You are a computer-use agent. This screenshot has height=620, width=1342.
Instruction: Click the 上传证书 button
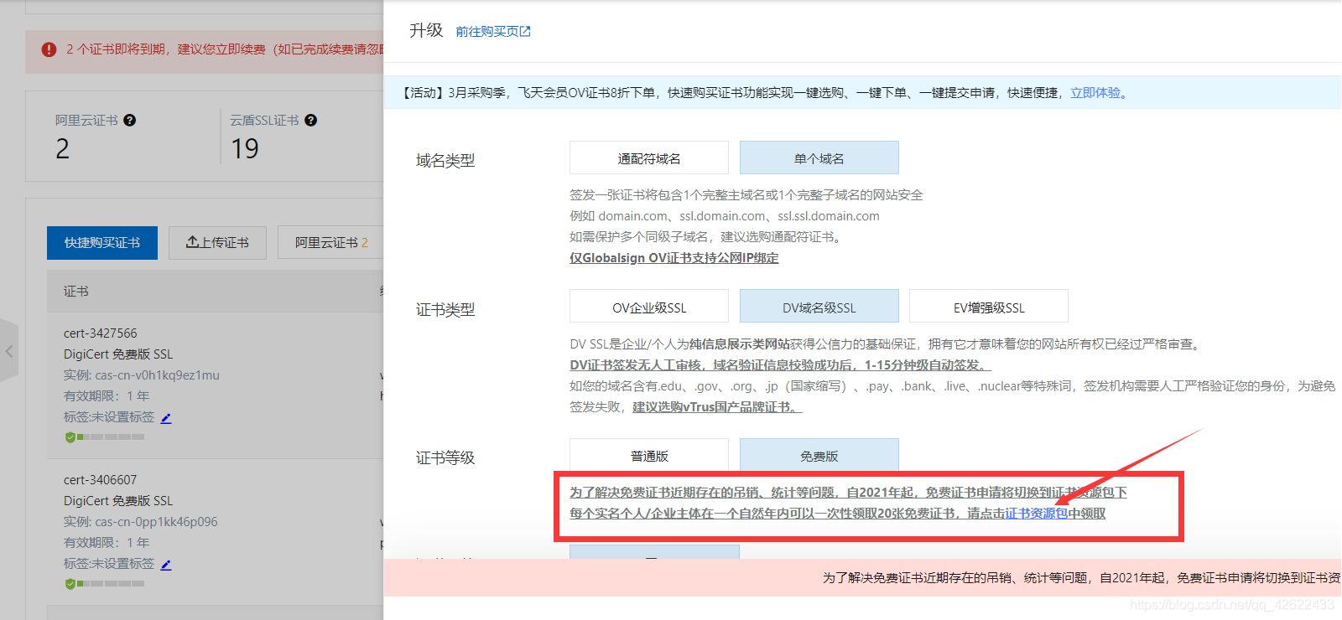tap(217, 242)
